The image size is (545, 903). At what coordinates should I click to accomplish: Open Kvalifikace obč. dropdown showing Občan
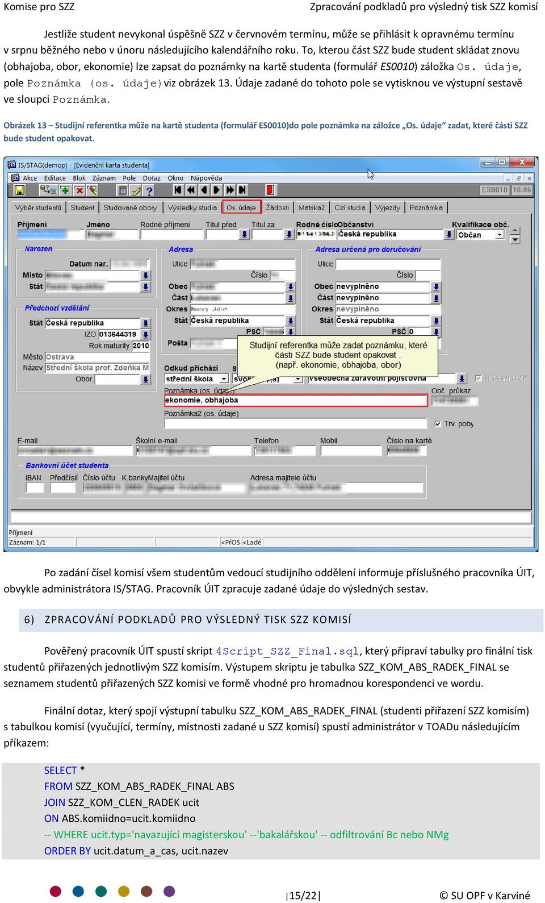pos(500,235)
